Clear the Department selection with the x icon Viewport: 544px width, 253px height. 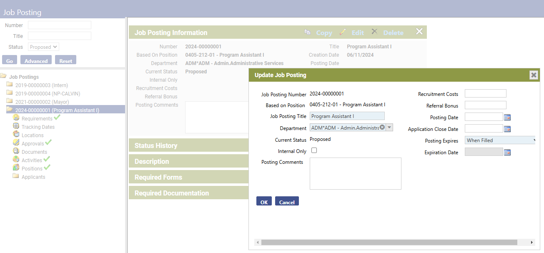pyautogui.click(x=382, y=128)
